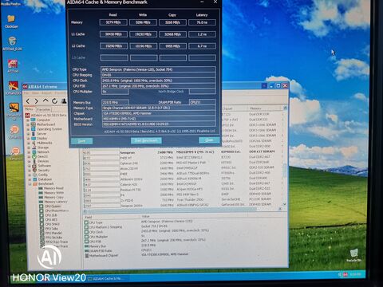Open the Recycle Bin desktop icon
The width and height of the screenshot is (383, 287).
[354, 253]
